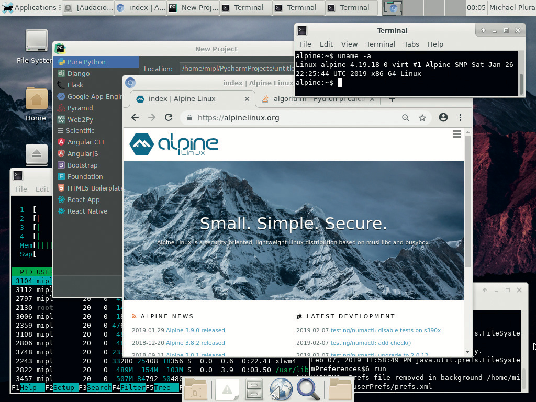Click the AngularJS icon
This screenshot has width=536, height=402.
click(x=61, y=153)
